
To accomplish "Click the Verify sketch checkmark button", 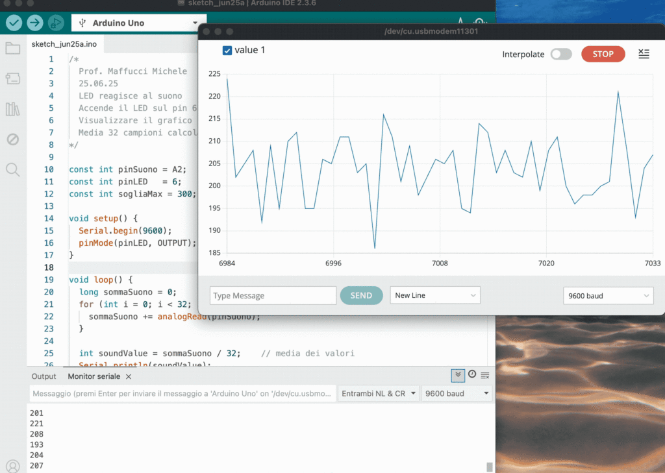I will [x=14, y=23].
